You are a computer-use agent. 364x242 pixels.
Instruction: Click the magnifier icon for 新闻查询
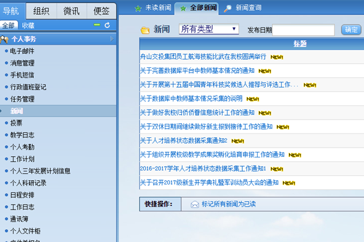228,8
